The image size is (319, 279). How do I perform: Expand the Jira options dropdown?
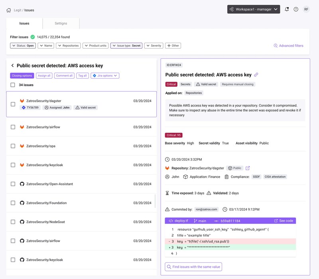(x=105, y=76)
